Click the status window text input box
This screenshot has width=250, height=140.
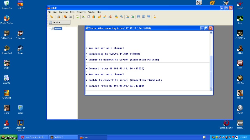(148, 93)
